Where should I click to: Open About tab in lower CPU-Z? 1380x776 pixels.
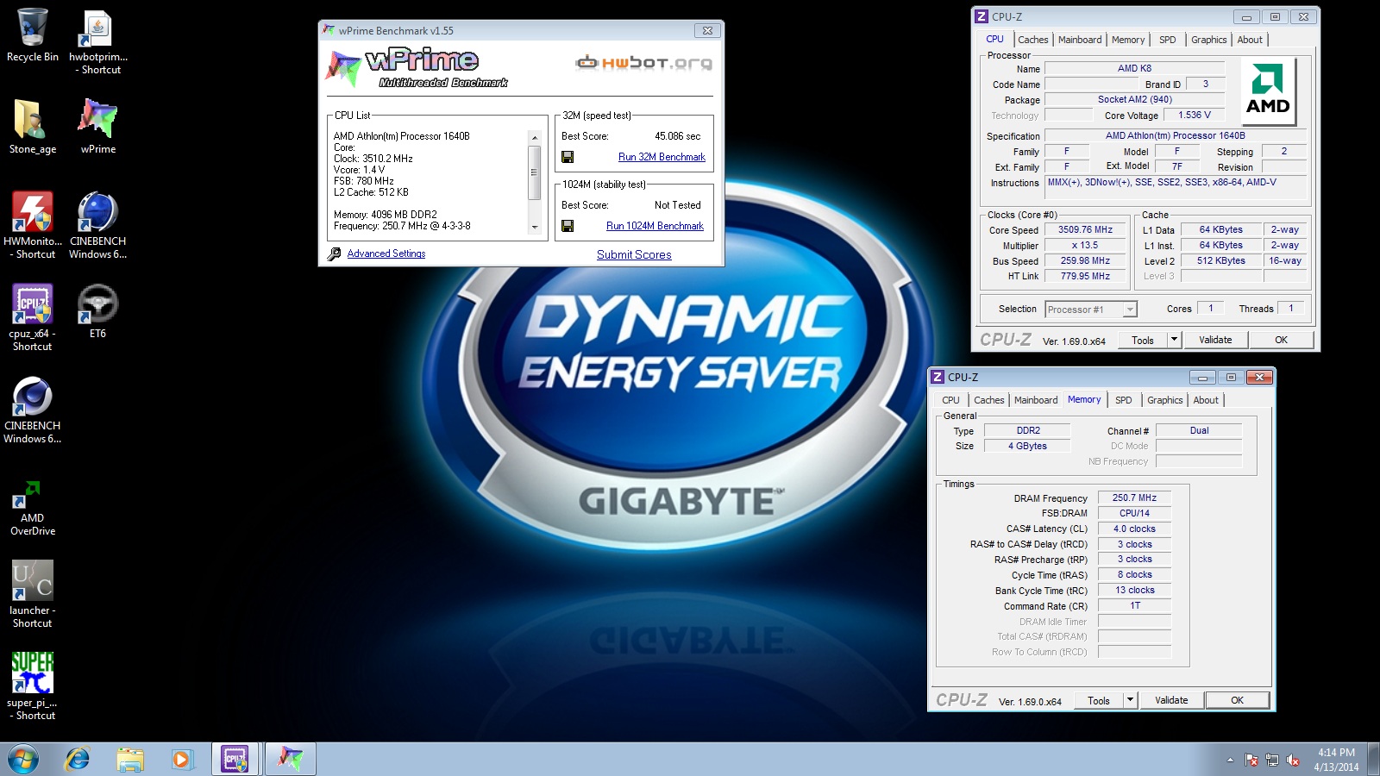pyautogui.click(x=1206, y=400)
